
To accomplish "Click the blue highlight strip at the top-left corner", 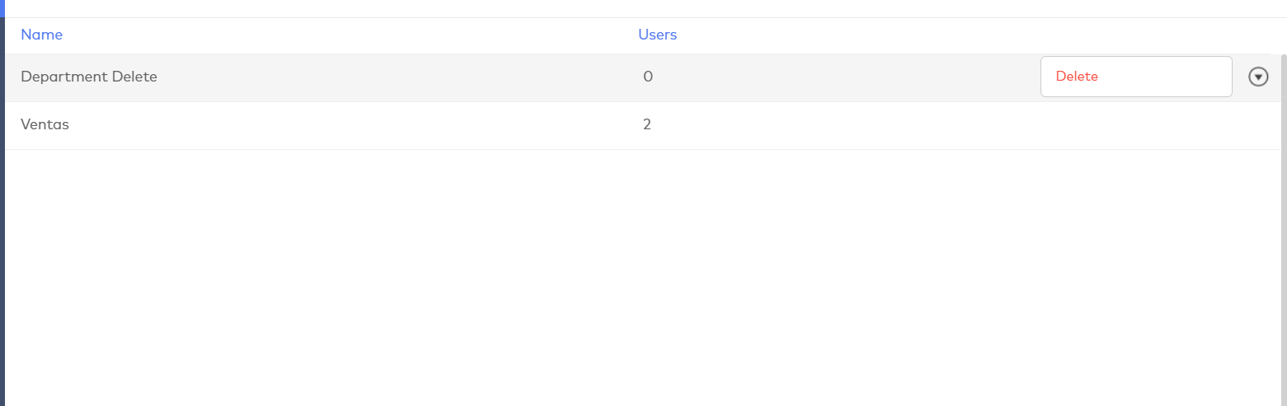I will 2,8.
